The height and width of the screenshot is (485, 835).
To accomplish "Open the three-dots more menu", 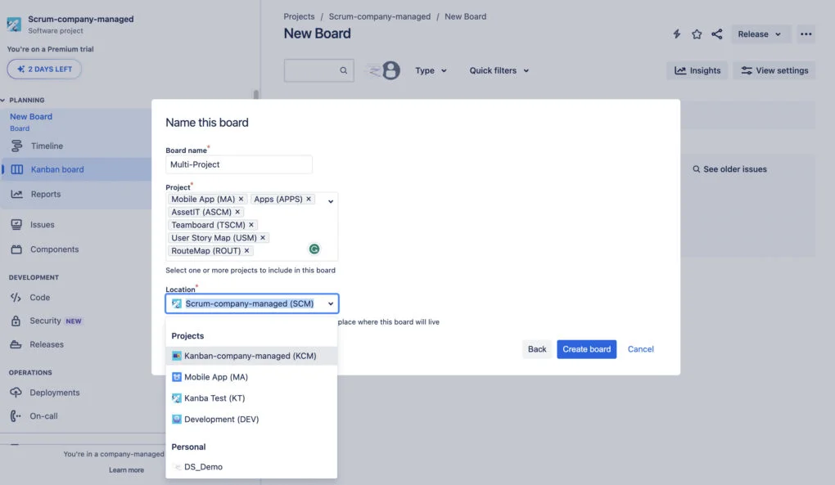I will tap(806, 34).
